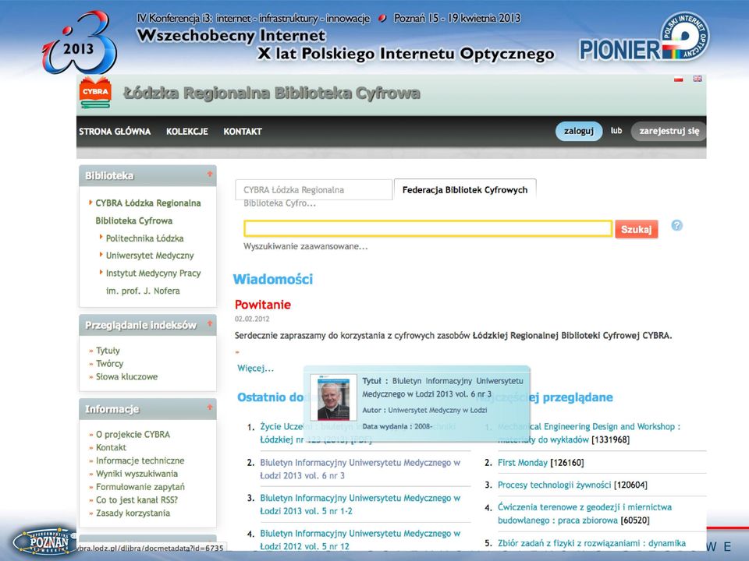Open Procesy technologii żywności link
Screen dimensions: 749x561
click(554, 485)
